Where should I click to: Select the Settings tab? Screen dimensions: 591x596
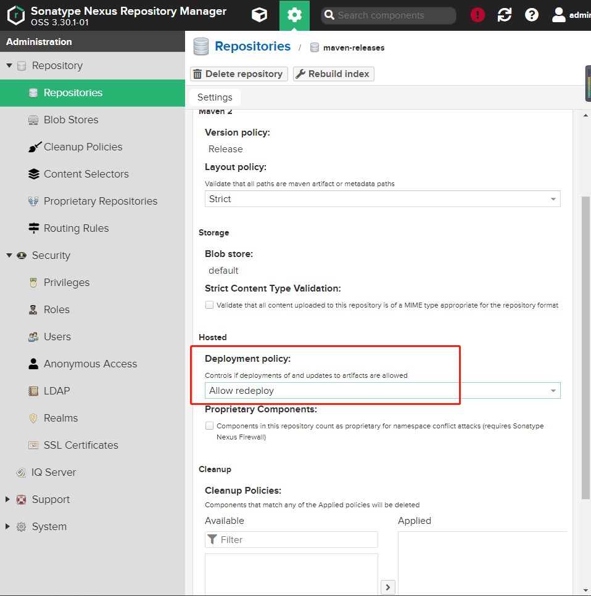tap(215, 97)
